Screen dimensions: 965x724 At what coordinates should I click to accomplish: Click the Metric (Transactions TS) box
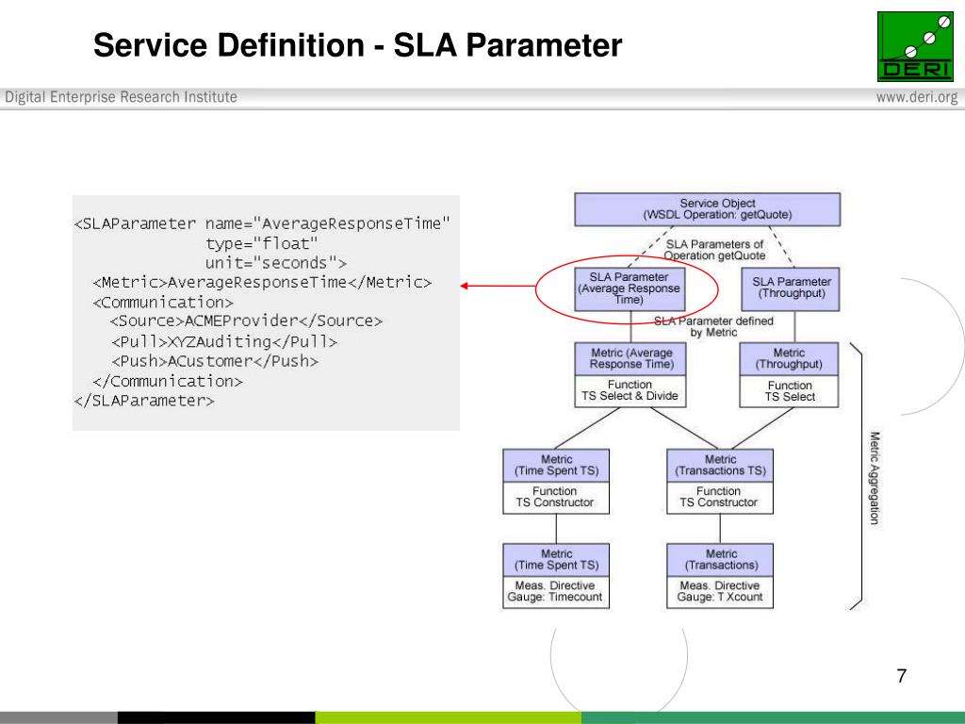pyautogui.click(x=720, y=466)
